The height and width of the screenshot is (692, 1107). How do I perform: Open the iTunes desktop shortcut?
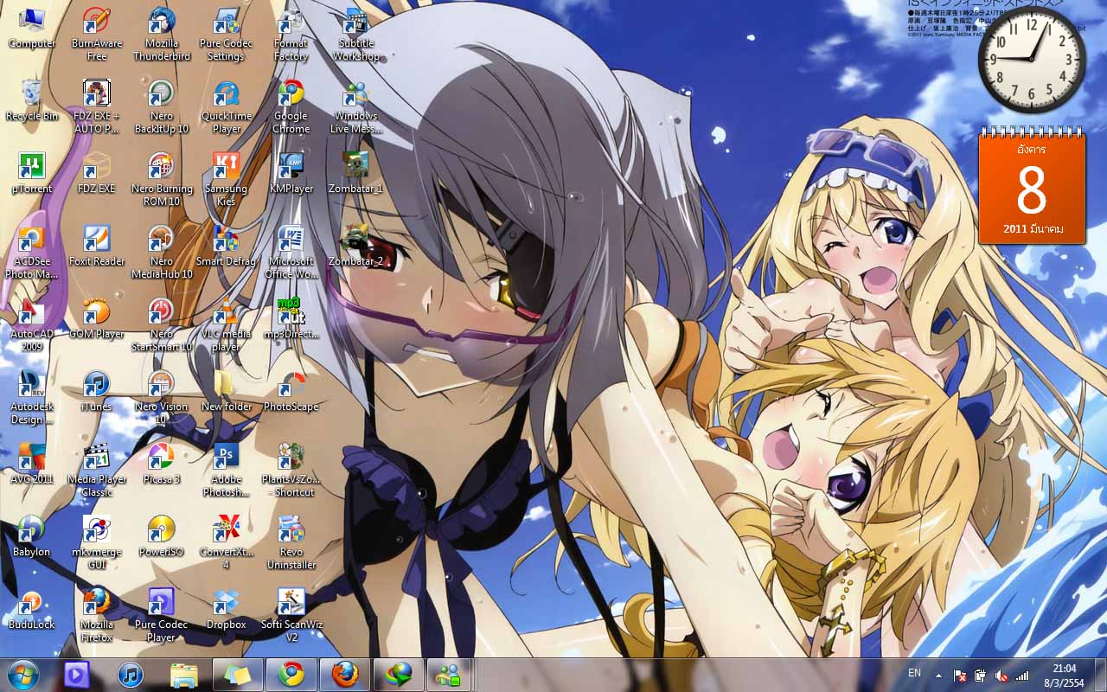click(97, 391)
